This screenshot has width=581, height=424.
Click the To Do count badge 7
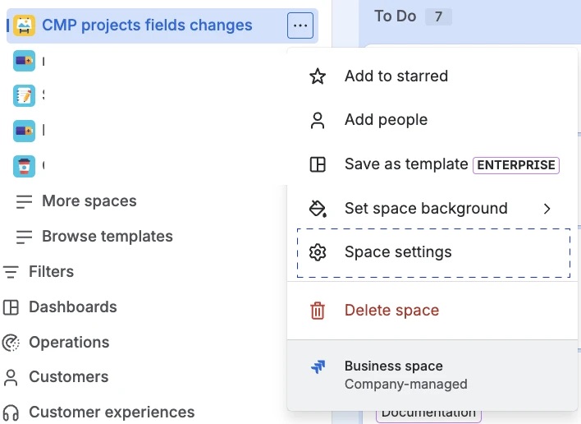coord(438,16)
